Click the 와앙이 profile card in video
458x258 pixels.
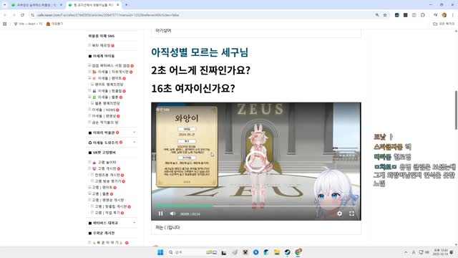tap(187, 147)
